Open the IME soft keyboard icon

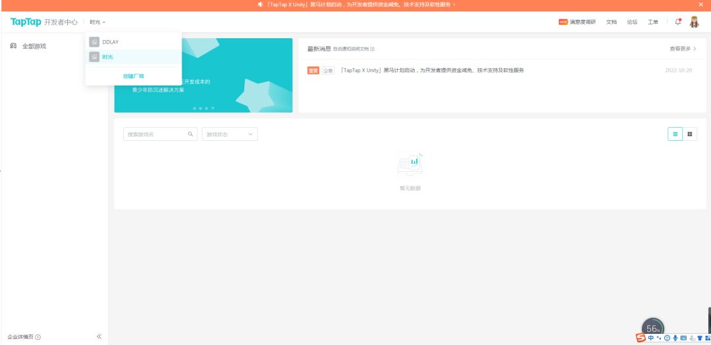point(683,338)
